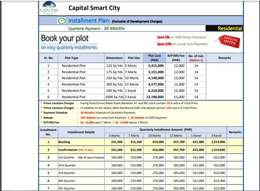Click 'Save 10% on Lump Sum Payment'

pos(182,44)
